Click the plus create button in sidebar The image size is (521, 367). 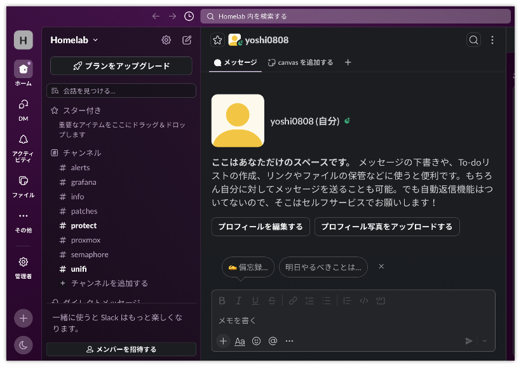click(24, 318)
